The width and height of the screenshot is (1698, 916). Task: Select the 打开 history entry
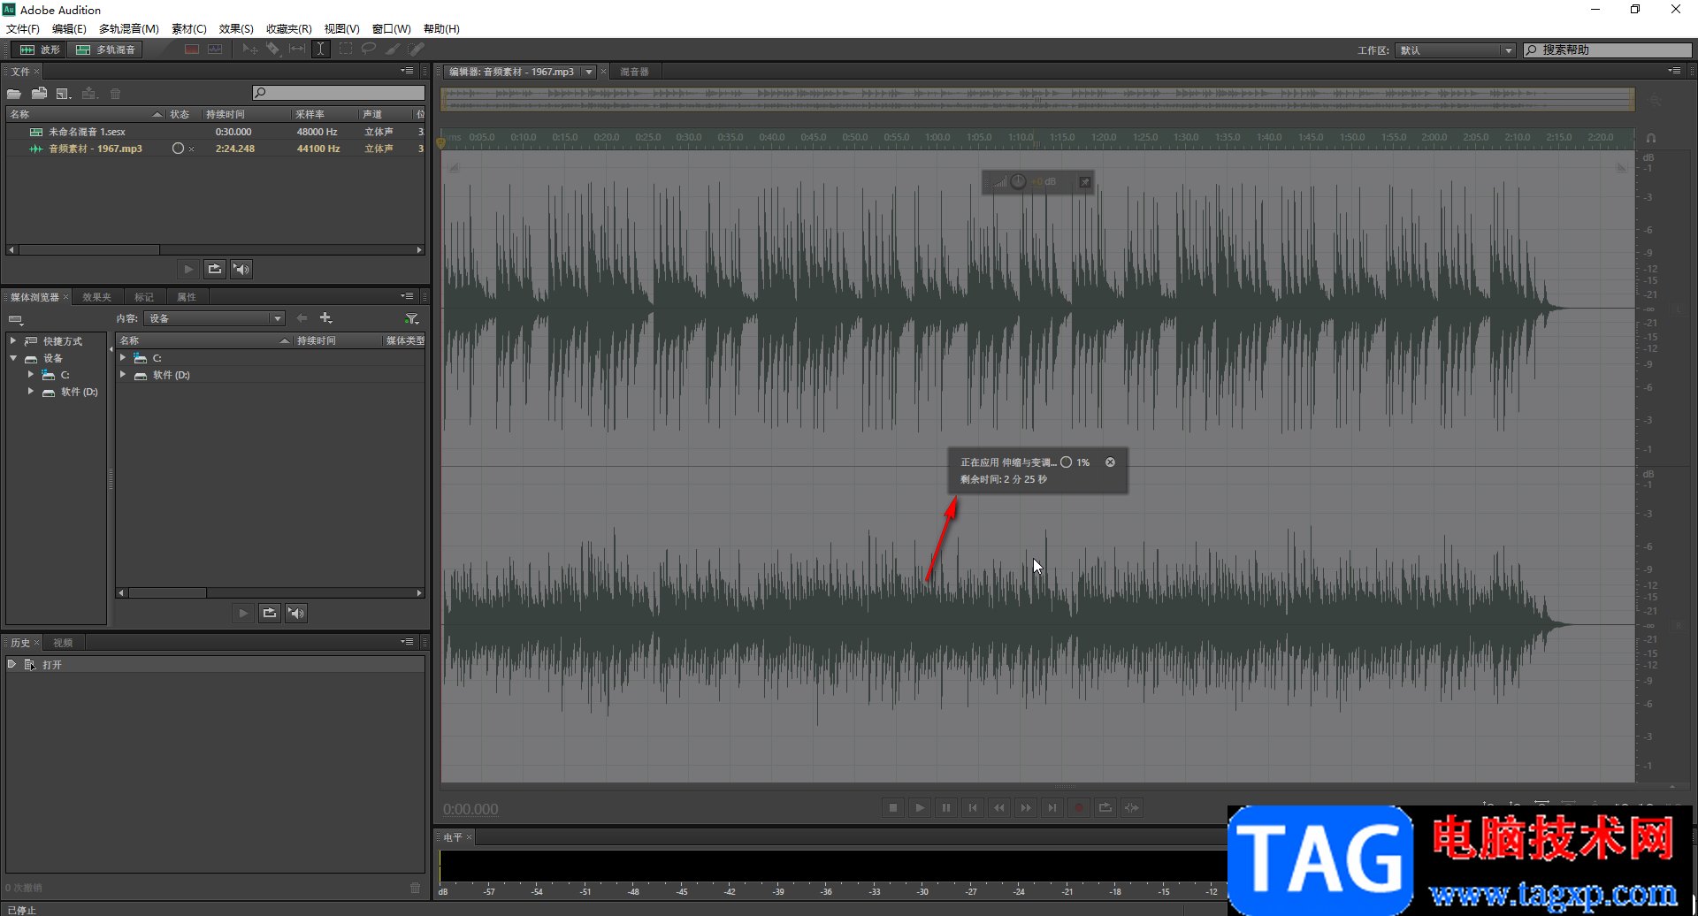point(215,665)
